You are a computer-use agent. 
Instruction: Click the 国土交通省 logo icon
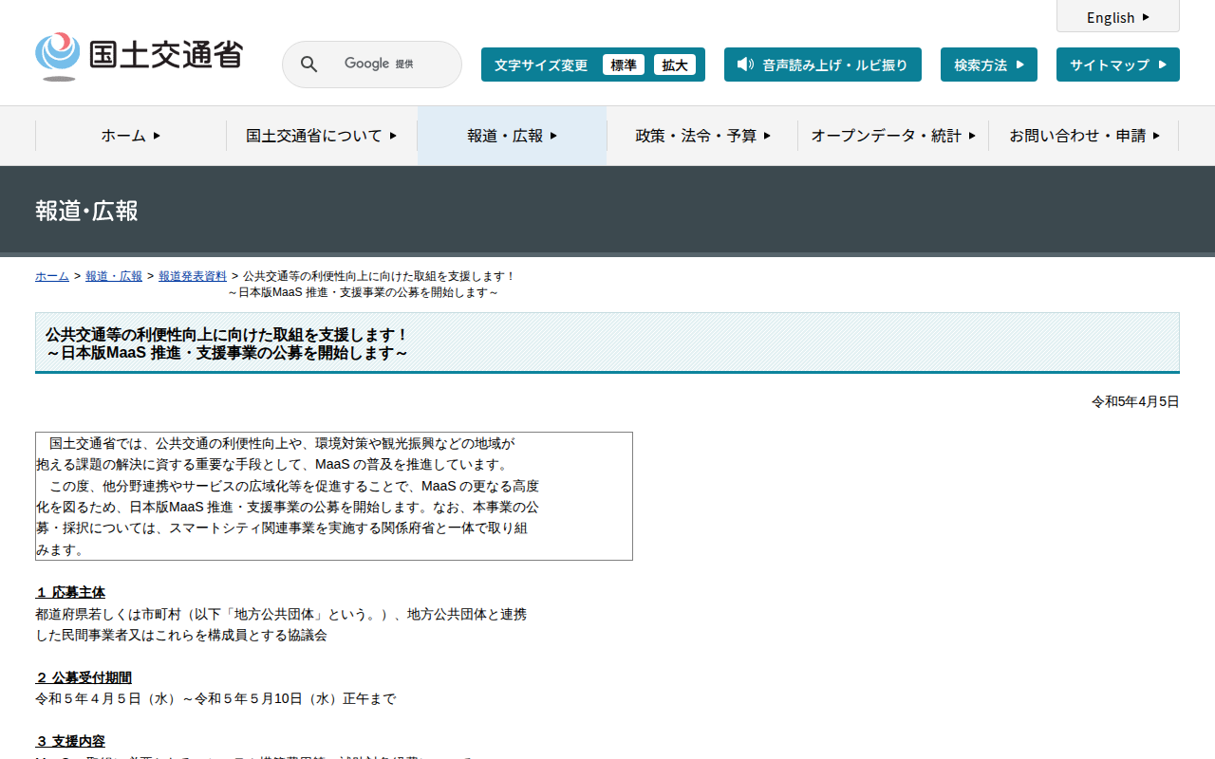click(x=58, y=56)
